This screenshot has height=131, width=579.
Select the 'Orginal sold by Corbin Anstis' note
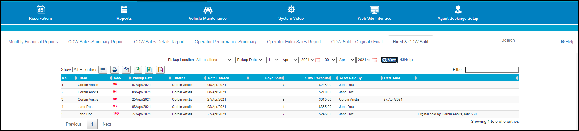(447, 114)
